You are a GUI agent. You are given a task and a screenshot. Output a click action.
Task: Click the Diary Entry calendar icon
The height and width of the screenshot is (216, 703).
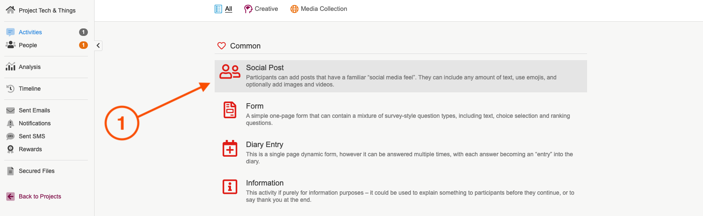point(230,148)
